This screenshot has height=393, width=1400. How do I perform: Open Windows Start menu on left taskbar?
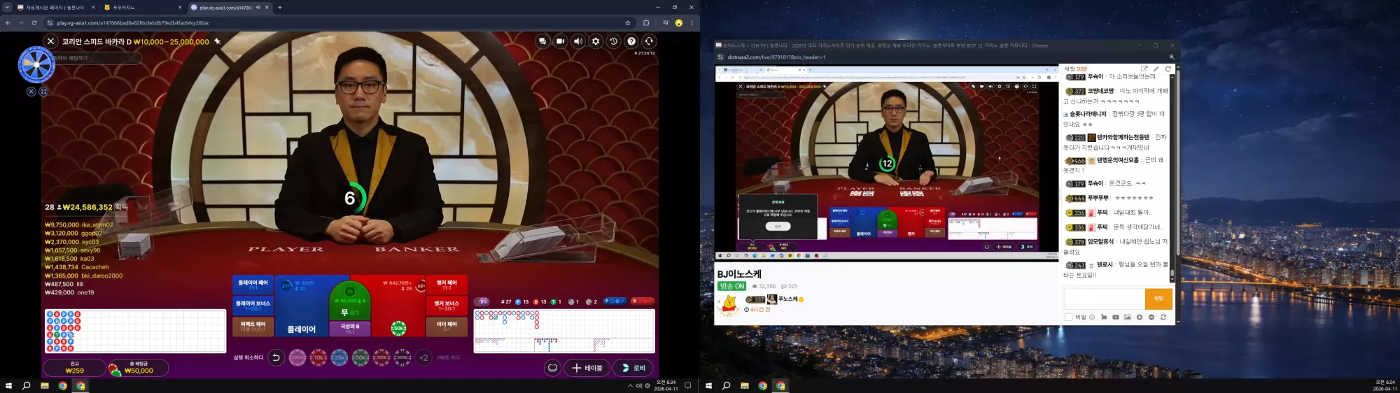coord(9,385)
